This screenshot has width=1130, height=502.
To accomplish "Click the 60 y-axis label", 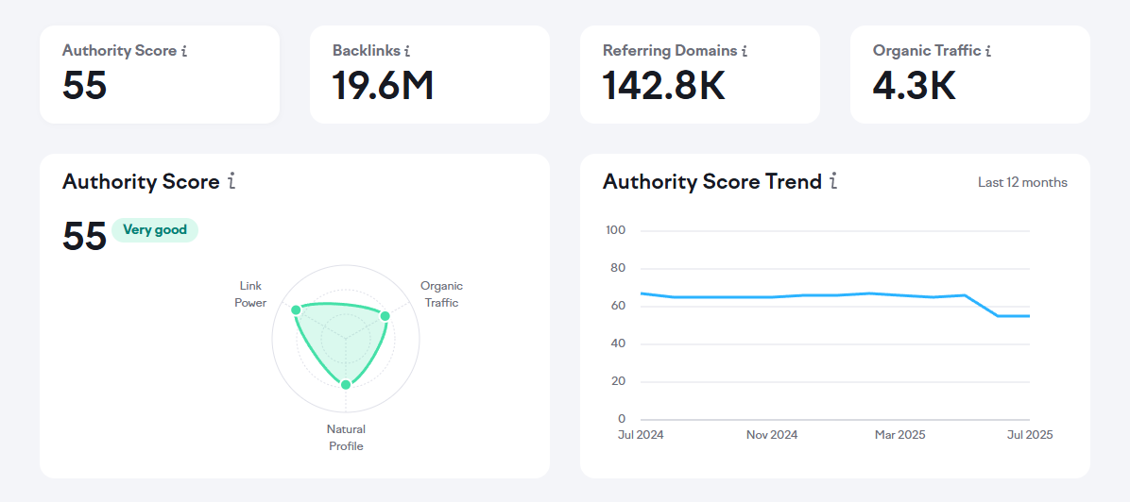I will pyautogui.click(x=618, y=306).
